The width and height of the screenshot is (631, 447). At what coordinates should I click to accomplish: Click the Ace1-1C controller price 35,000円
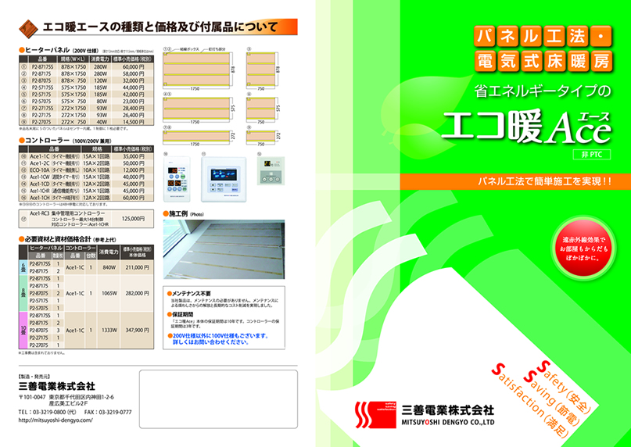[133, 156]
